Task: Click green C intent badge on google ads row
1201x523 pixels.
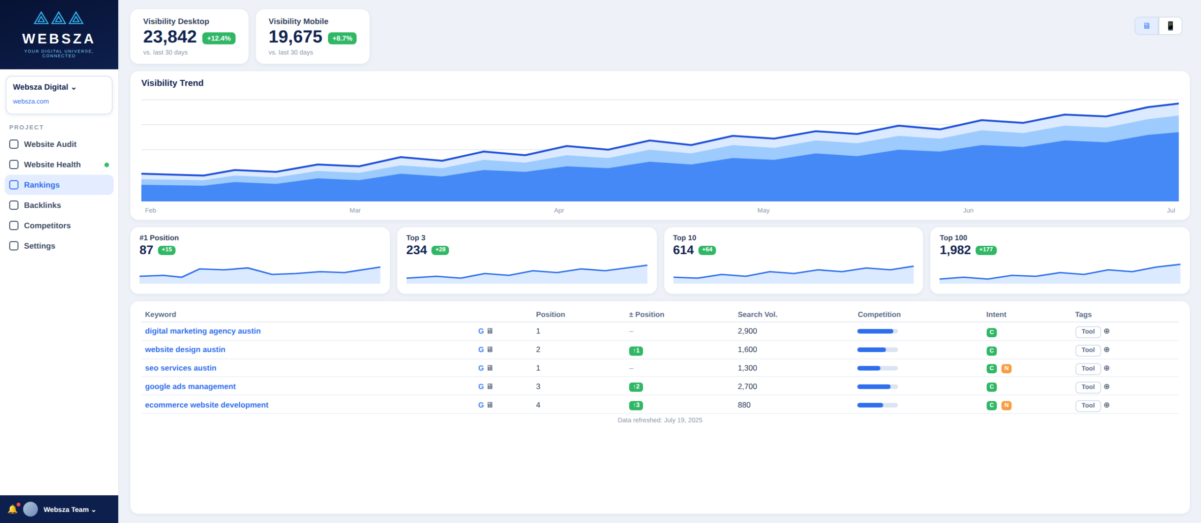Action: point(991,387)
